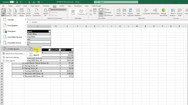
Task: Select Geography data type
Action: [81, 12]
